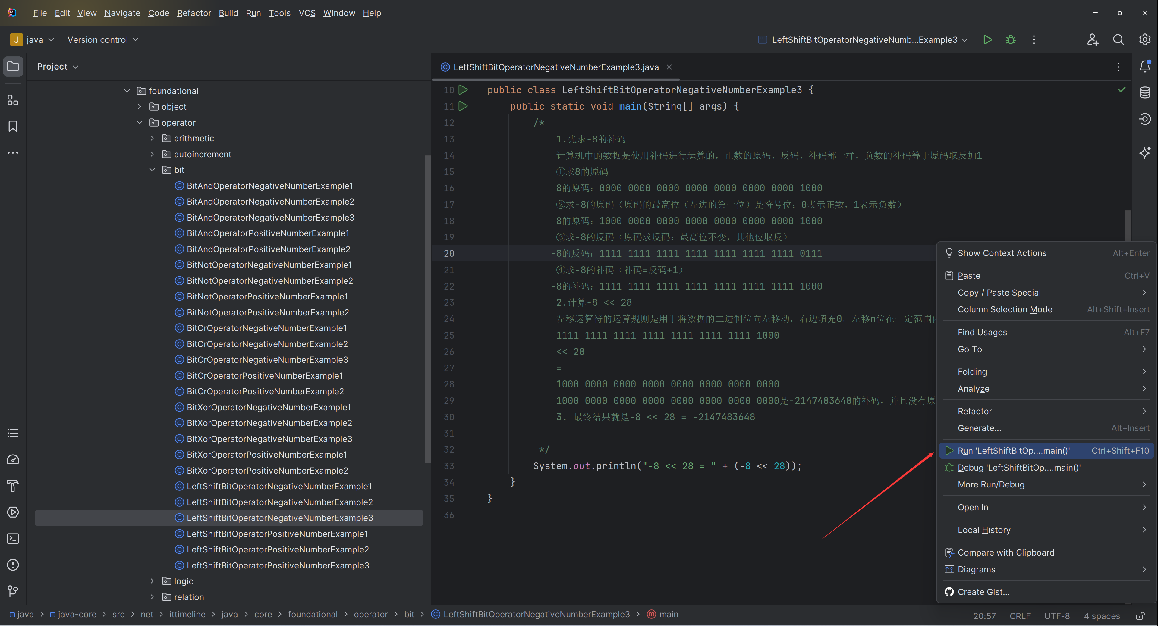1158x626 pixels.
Task: Click 4 spaces indent setting in status bar
Action: tap(1102, 616)
